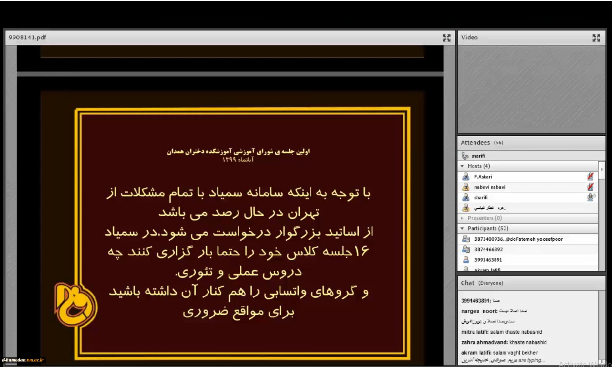Click chat message from narges noori

(494, 311)
